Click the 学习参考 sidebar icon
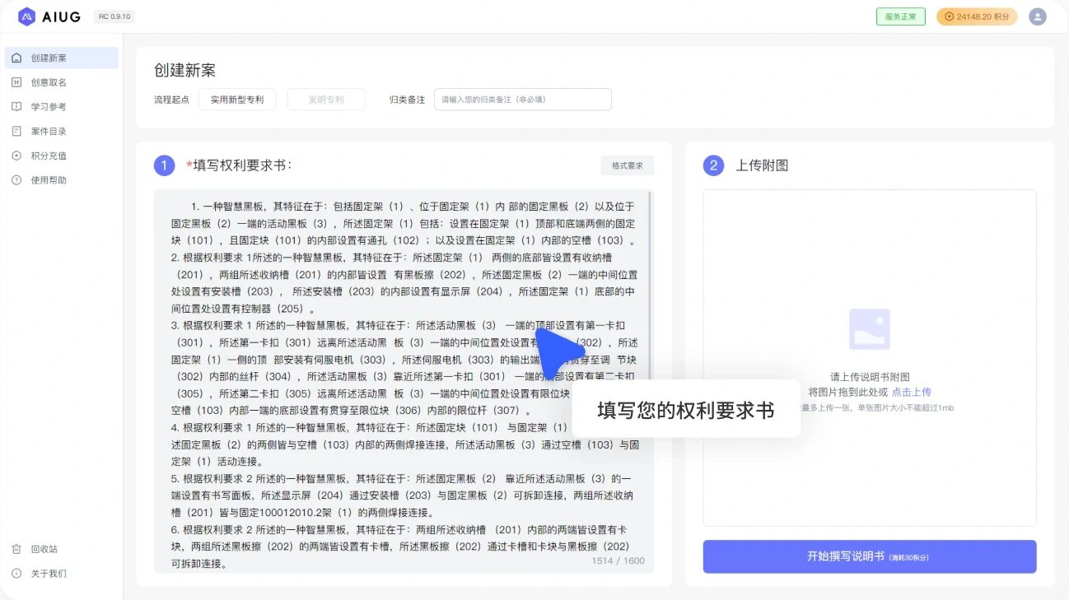This screenshot has height=600, width=1069. [x=16, y=106]
